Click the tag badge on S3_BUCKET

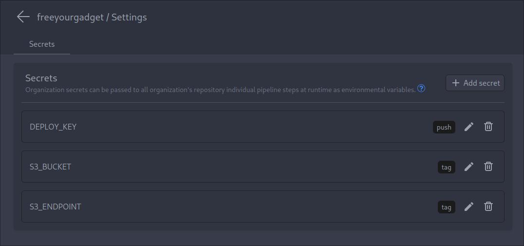(447, 167)
